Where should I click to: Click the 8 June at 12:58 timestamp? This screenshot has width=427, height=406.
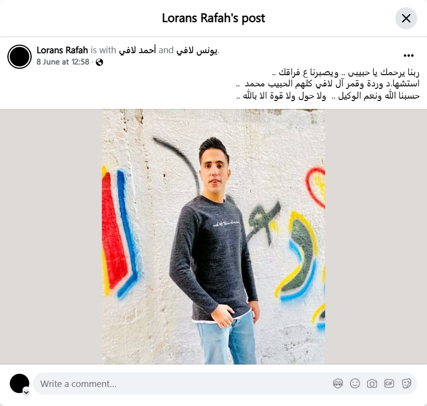(x=63, y=62)
